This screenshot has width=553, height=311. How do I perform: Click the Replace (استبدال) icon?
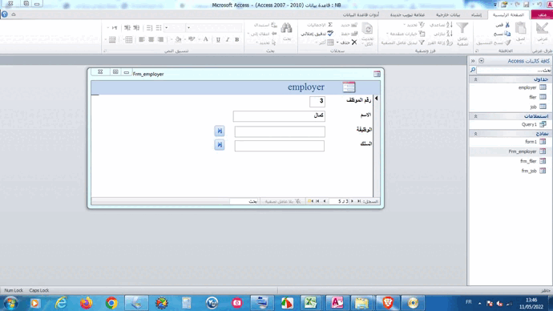pos(274,25)
